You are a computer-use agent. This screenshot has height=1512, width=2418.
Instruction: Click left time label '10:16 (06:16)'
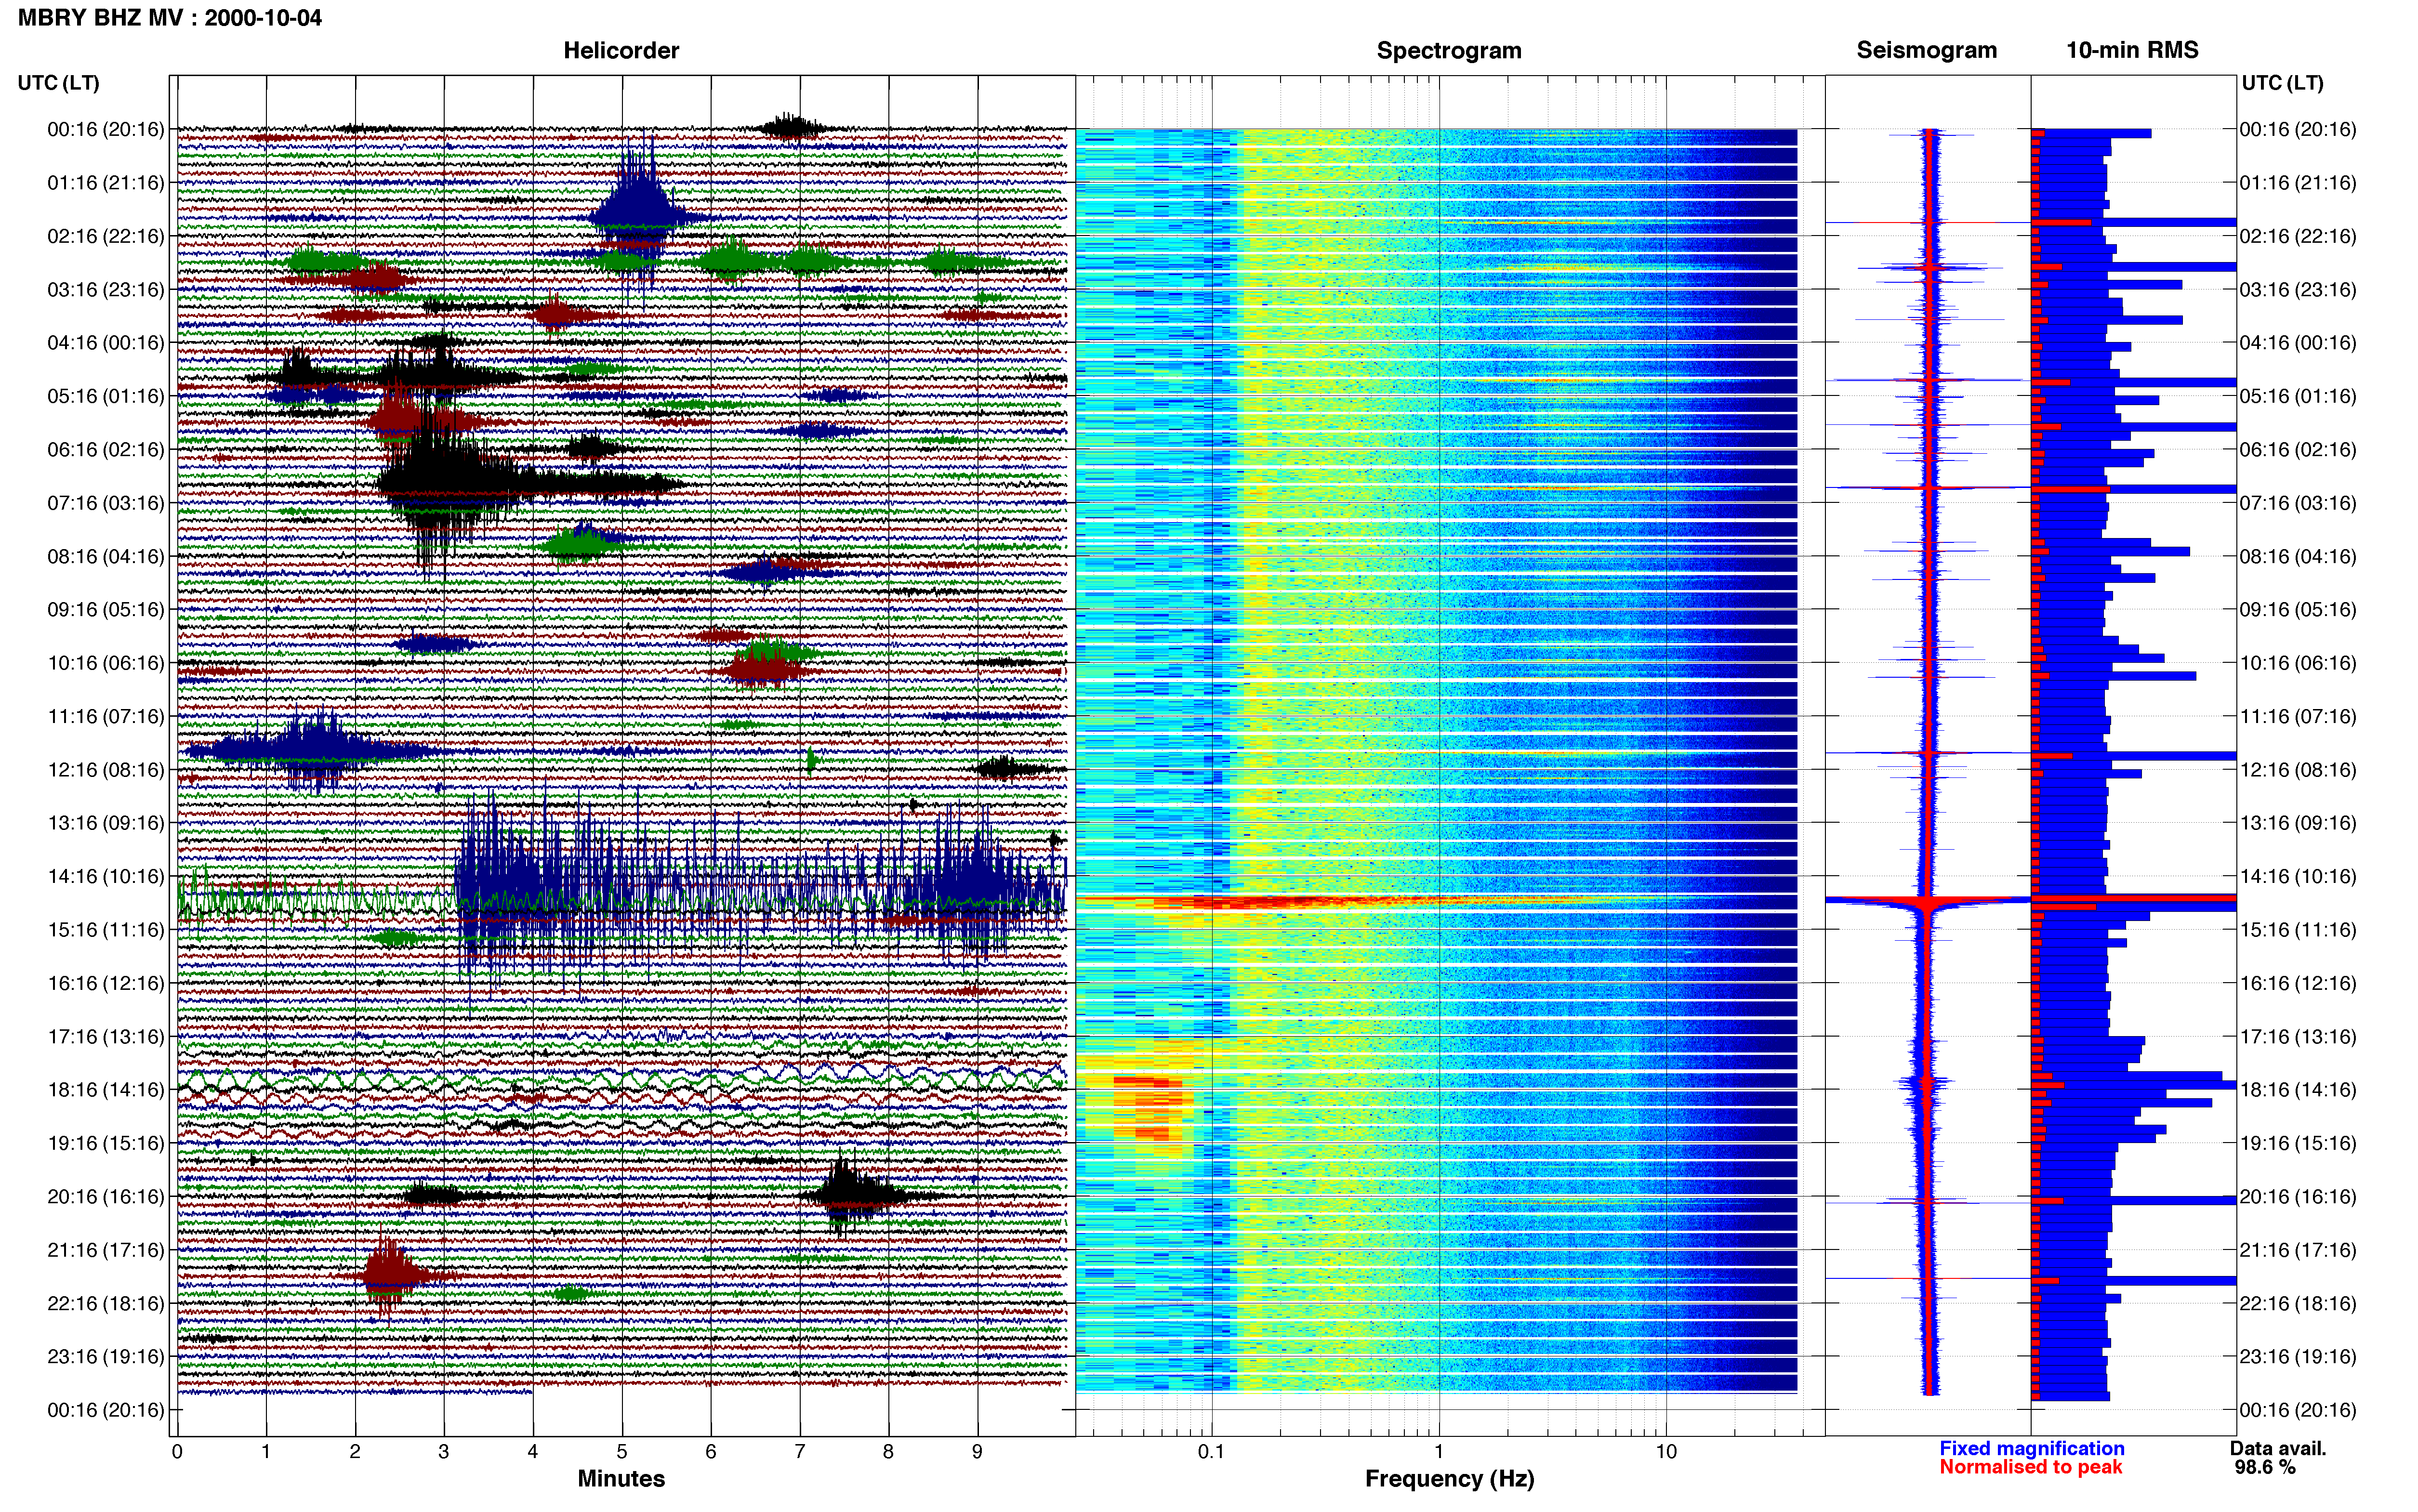click(106, 663)
